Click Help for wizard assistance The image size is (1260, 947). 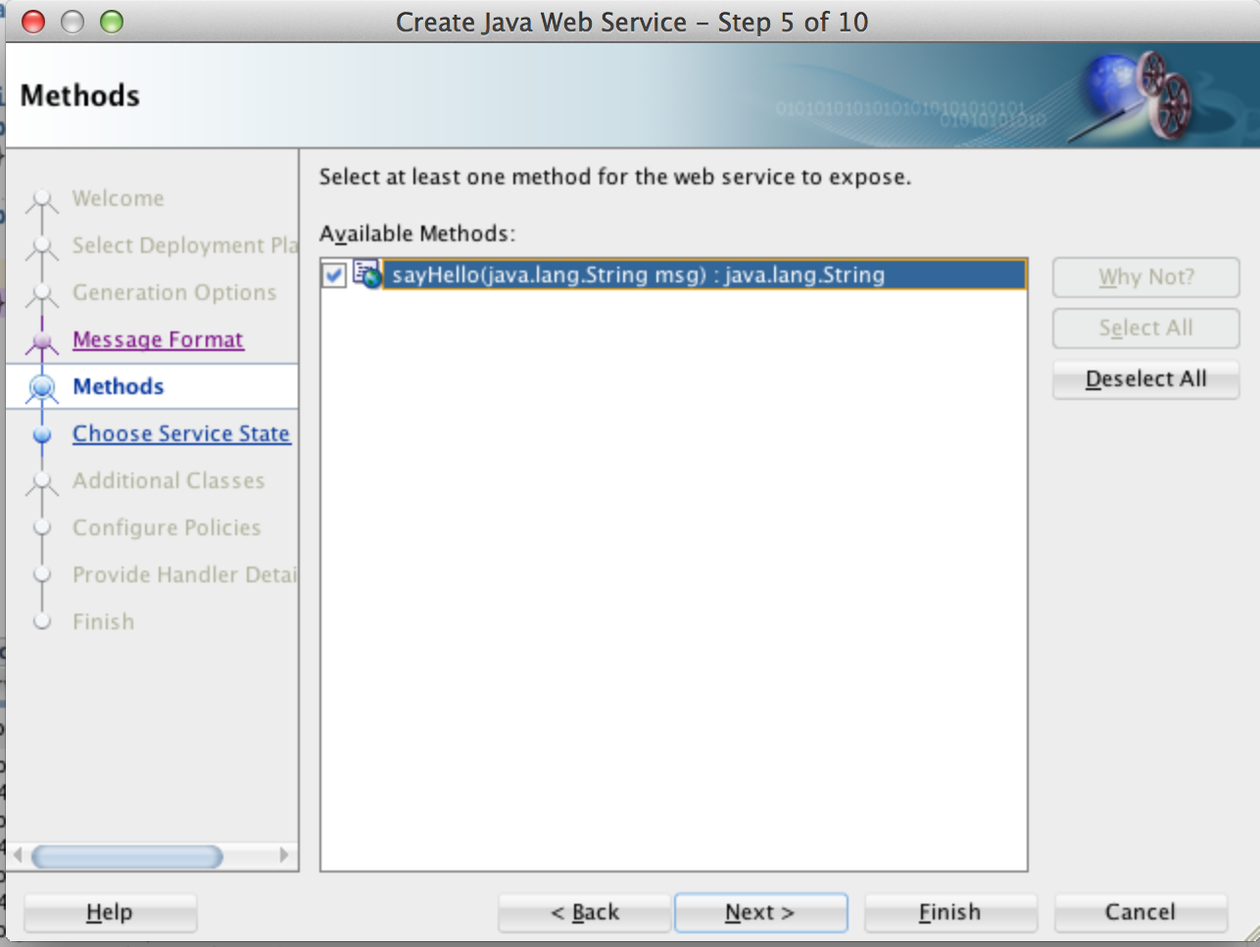coord(109,912)
